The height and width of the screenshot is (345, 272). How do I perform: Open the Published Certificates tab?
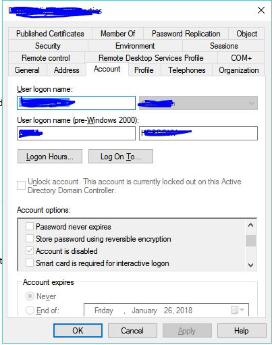50,34
